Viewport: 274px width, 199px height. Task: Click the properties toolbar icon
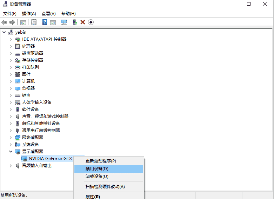[x=34, y=22]
